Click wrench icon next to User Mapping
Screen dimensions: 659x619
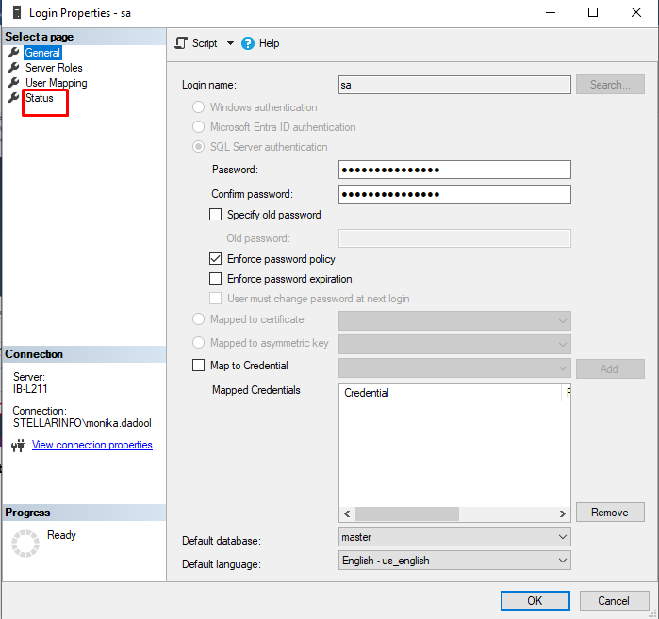coord(14,83)
